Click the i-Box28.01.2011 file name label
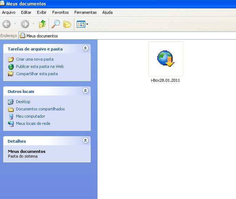Viewport: 236px width, 199px height. pos(165,80)
